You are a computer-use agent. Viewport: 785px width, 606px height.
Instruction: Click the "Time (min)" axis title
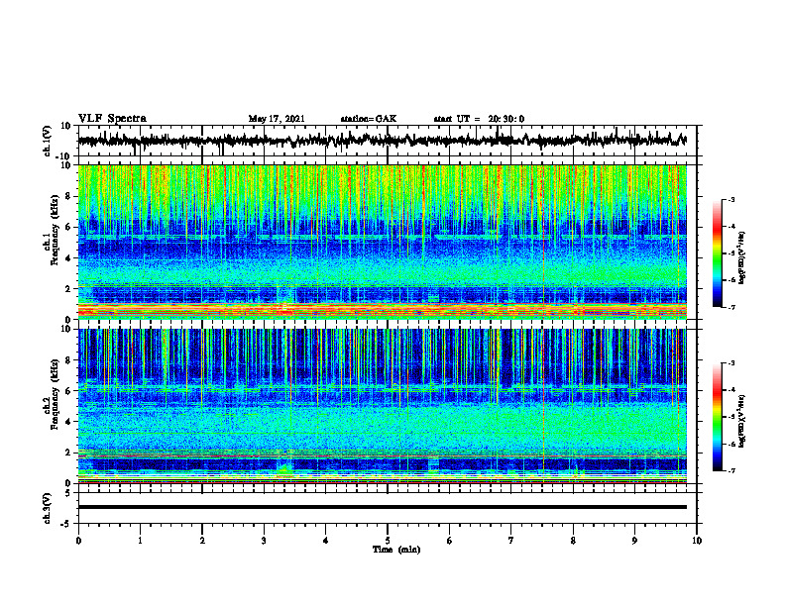[396, 550]
